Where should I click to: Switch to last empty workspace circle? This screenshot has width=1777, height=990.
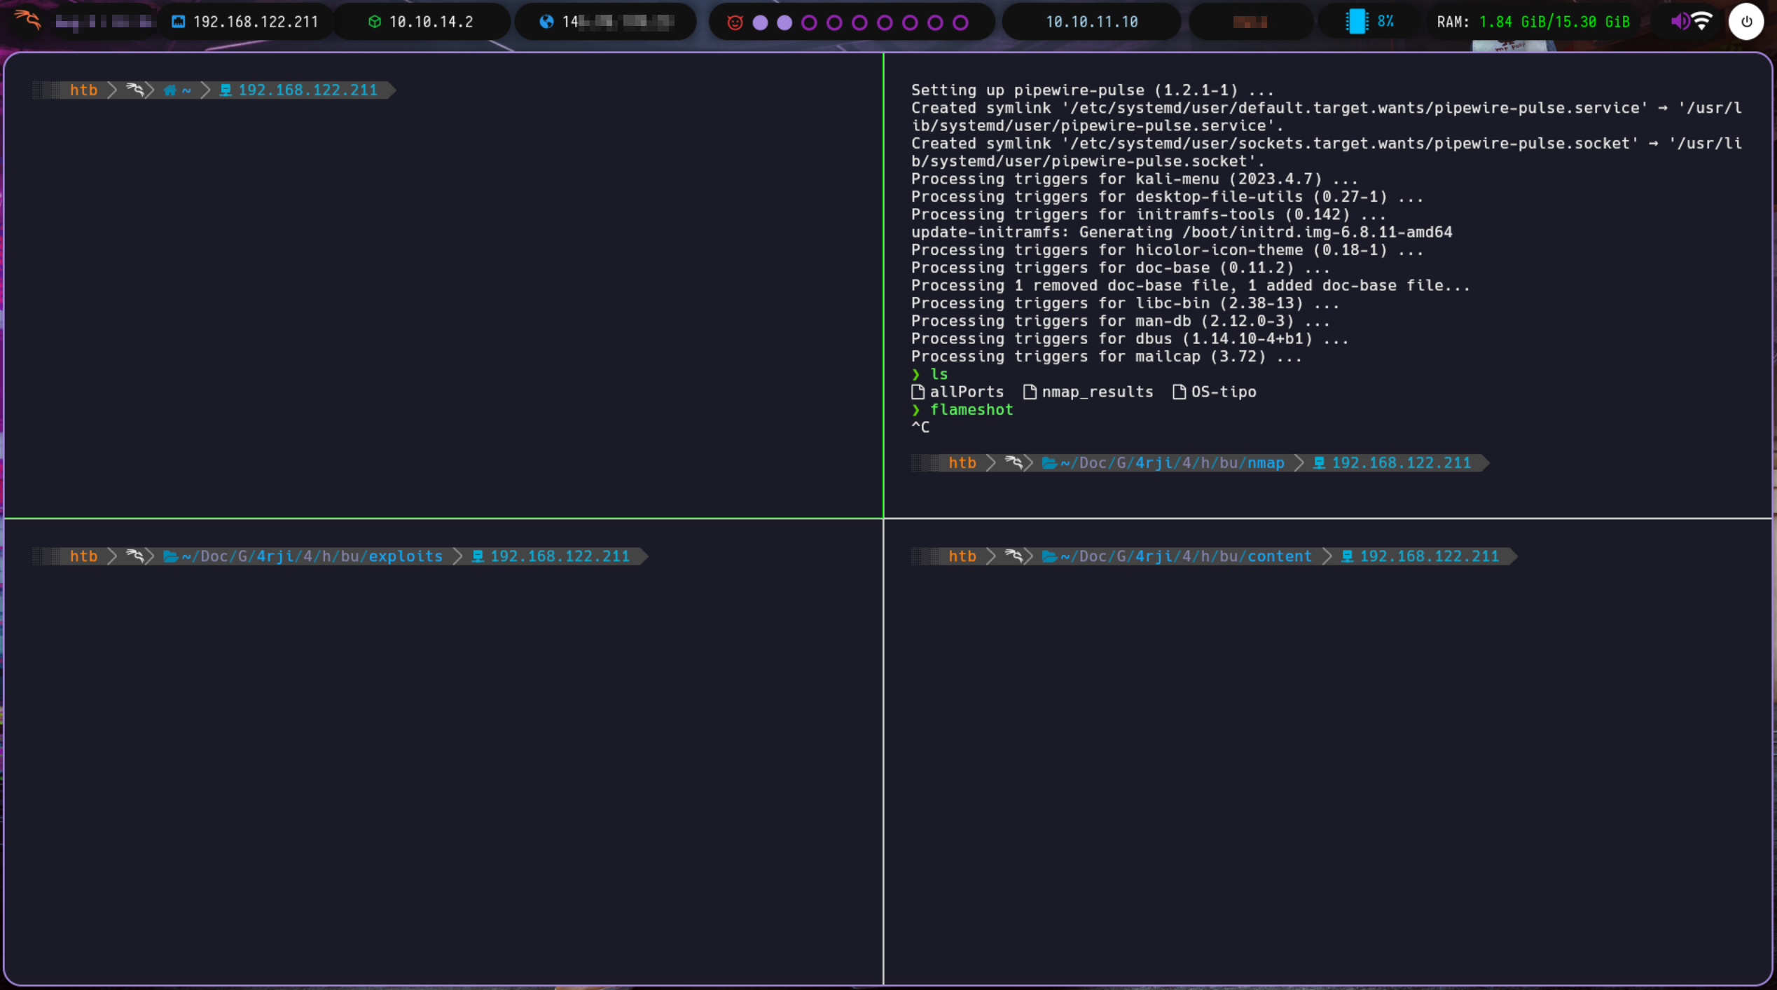(960, 22)
